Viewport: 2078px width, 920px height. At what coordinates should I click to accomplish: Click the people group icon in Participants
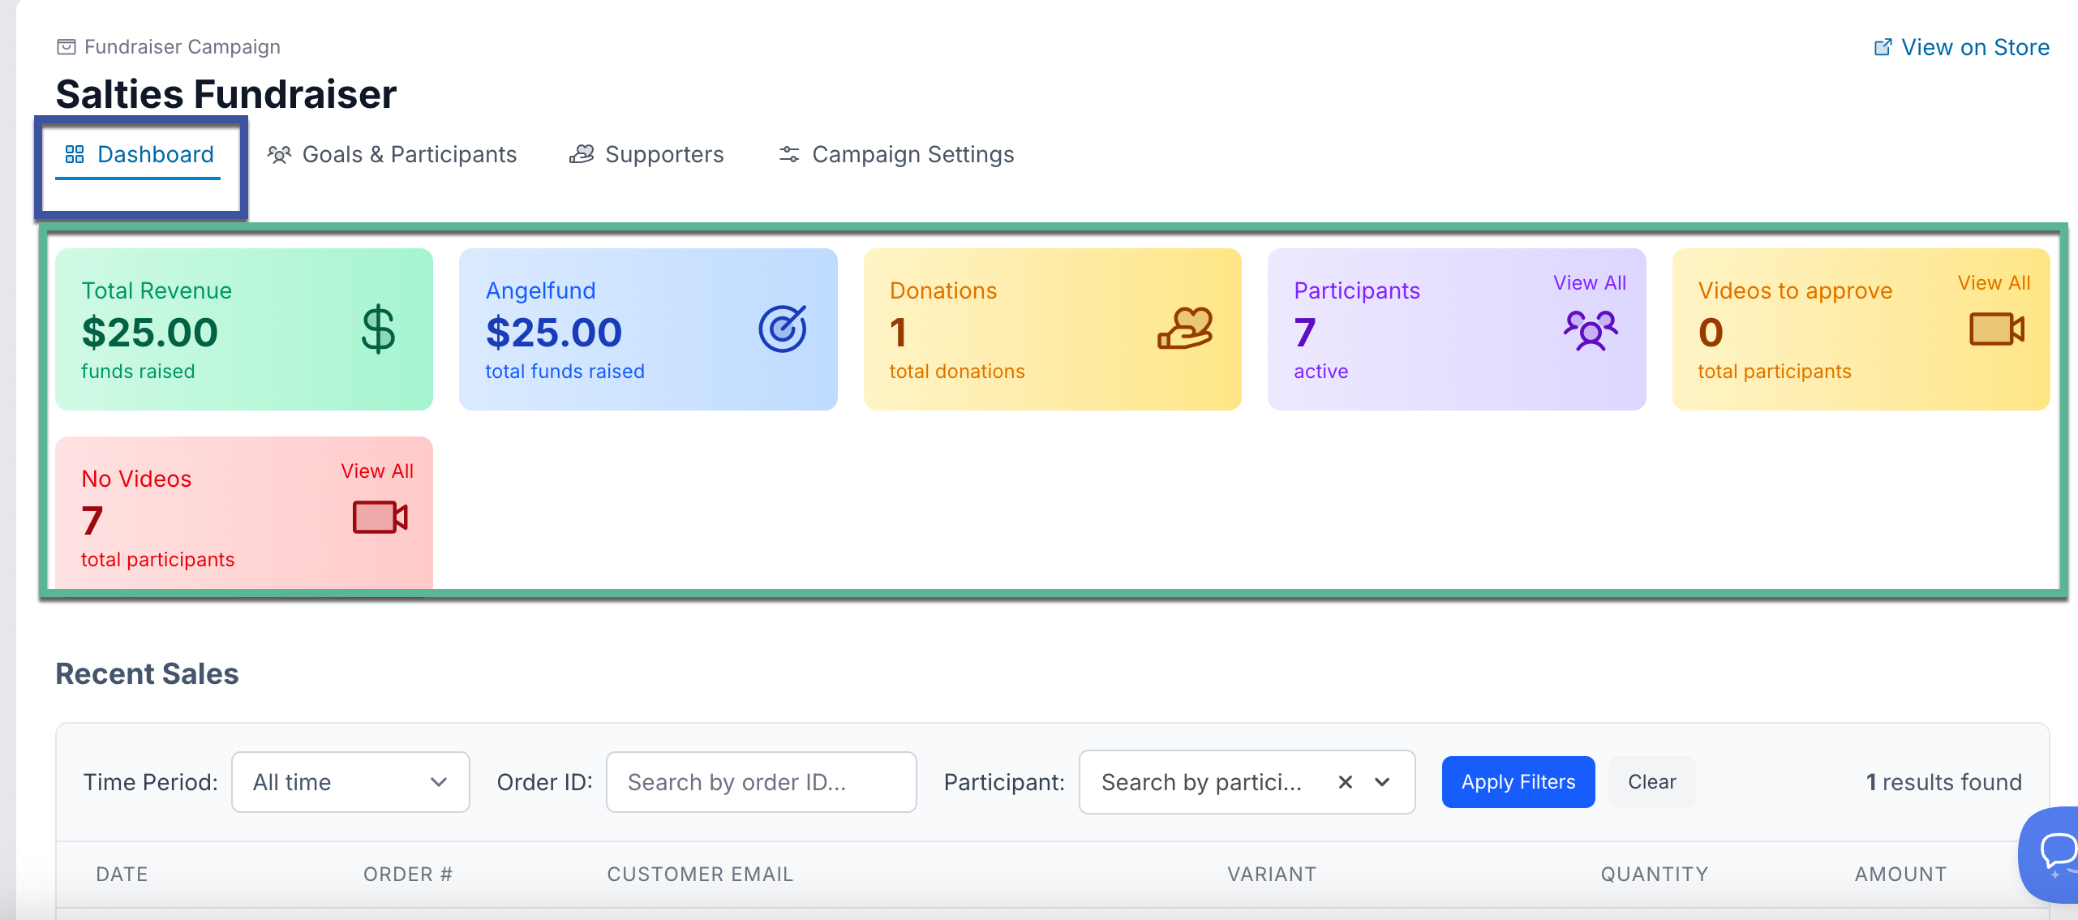(1591, 330)
